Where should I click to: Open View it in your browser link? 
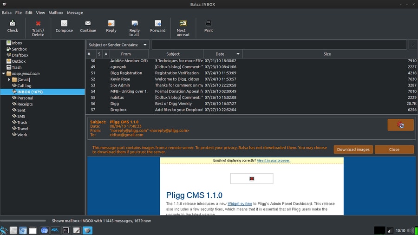273,160
